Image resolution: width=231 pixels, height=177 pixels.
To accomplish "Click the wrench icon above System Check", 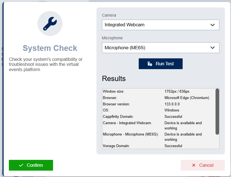I will tap(50, 24).
